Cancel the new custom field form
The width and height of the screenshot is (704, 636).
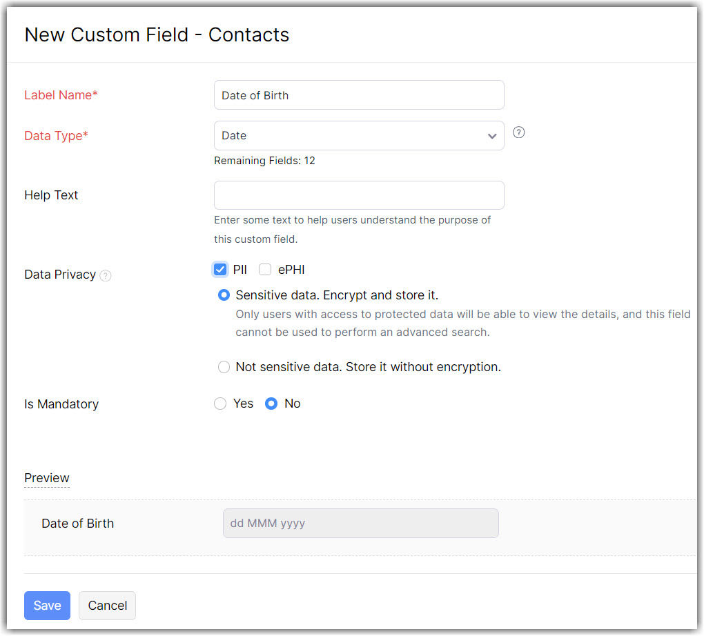coord(107,606)
